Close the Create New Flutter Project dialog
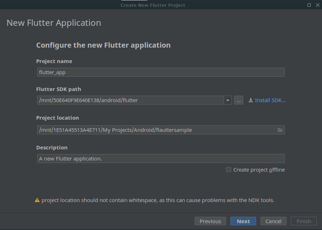This screenshot has width=322, height=230. coord(317,5)
